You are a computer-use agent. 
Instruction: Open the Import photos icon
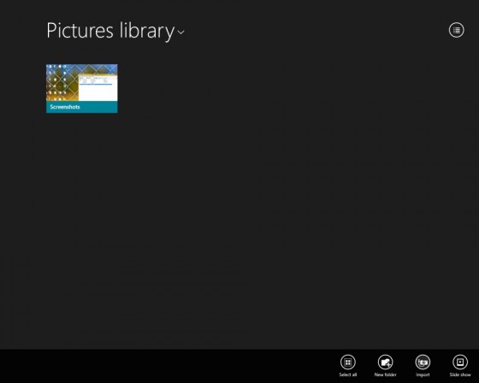(423, 362)
